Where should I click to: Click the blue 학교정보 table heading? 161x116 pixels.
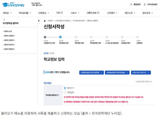pos(48,83)
